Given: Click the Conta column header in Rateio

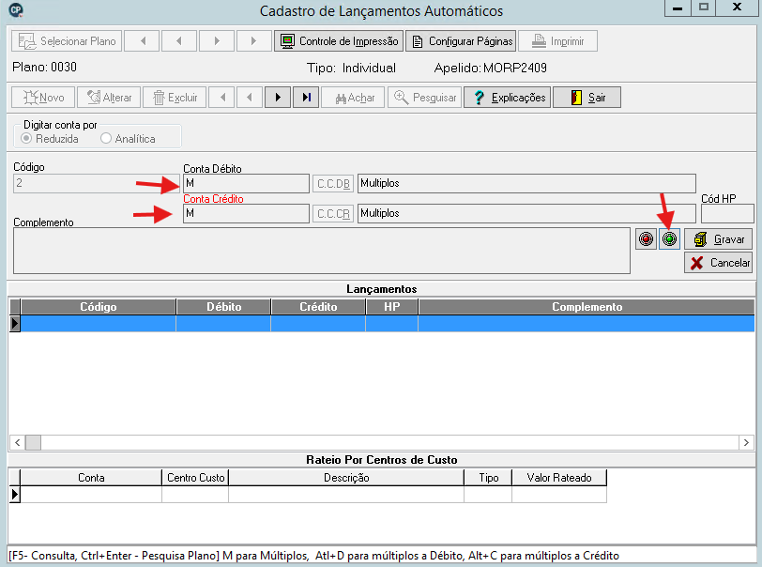Looking at the screenshot, I should 91,478.
